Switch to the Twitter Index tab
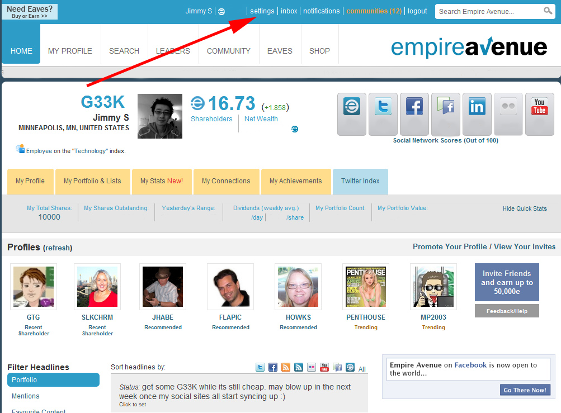Image resolution: width=561 pixels, height=413 pixels. click(x=360, y=181)
